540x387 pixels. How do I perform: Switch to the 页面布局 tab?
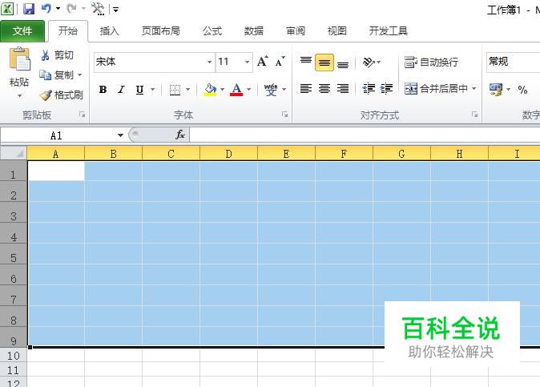(161, 31)
